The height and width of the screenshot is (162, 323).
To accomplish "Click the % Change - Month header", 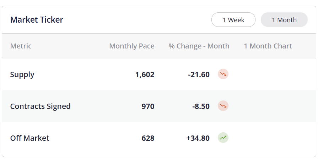I will click(x=199, y=46).
